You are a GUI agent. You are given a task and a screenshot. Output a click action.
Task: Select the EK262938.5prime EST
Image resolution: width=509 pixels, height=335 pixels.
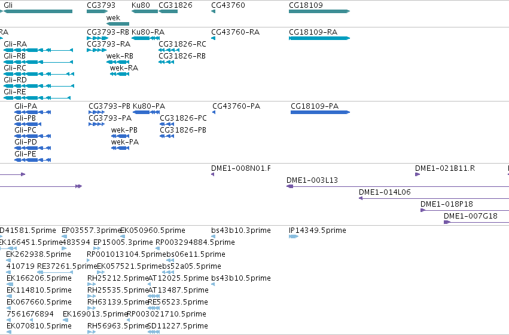click(x=39, y=254)
